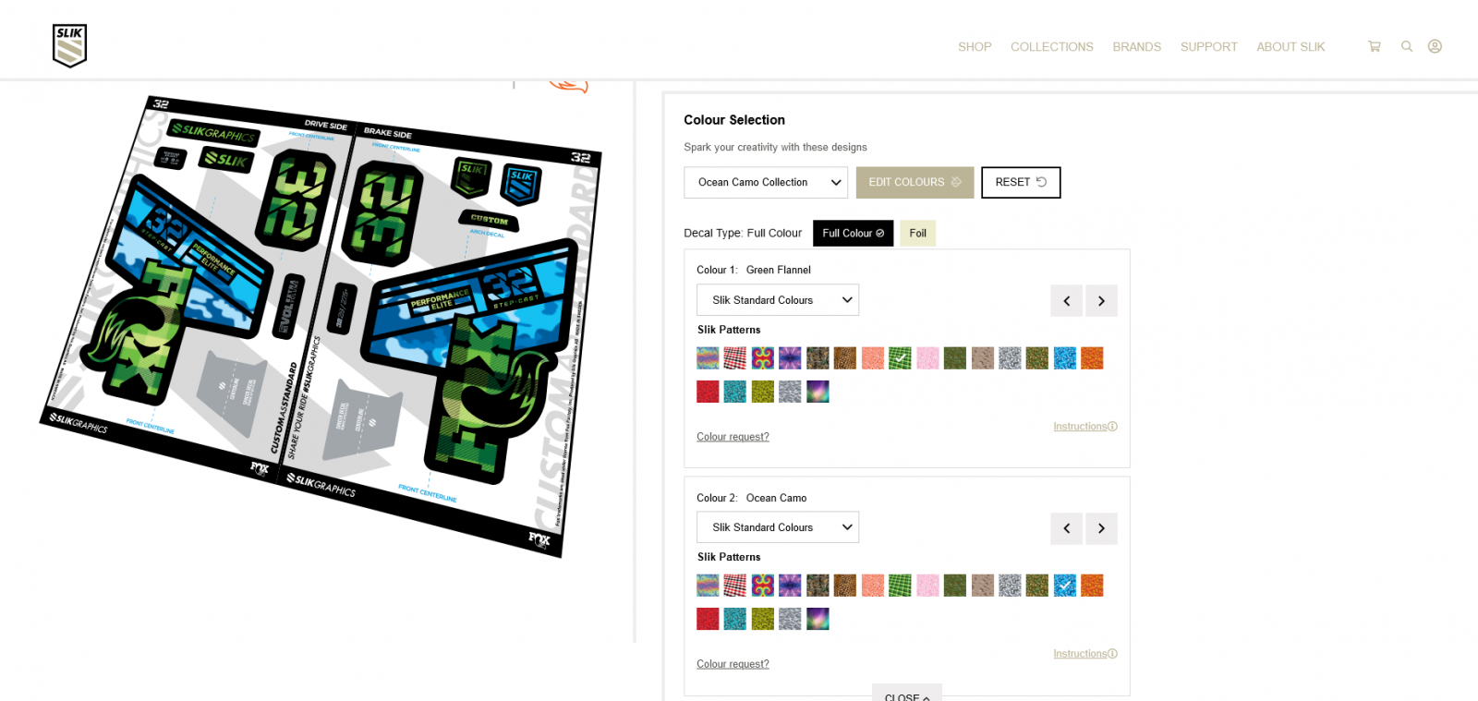Open the user account icon

(x=1435, y=46)
